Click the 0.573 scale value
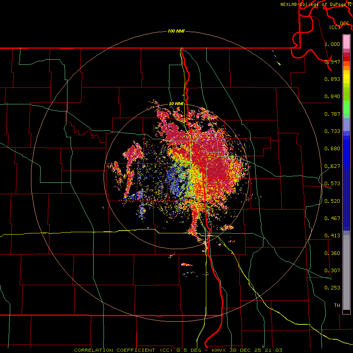Image resolution: width=353 pixels, height=353 pixels. coord(332,184)
